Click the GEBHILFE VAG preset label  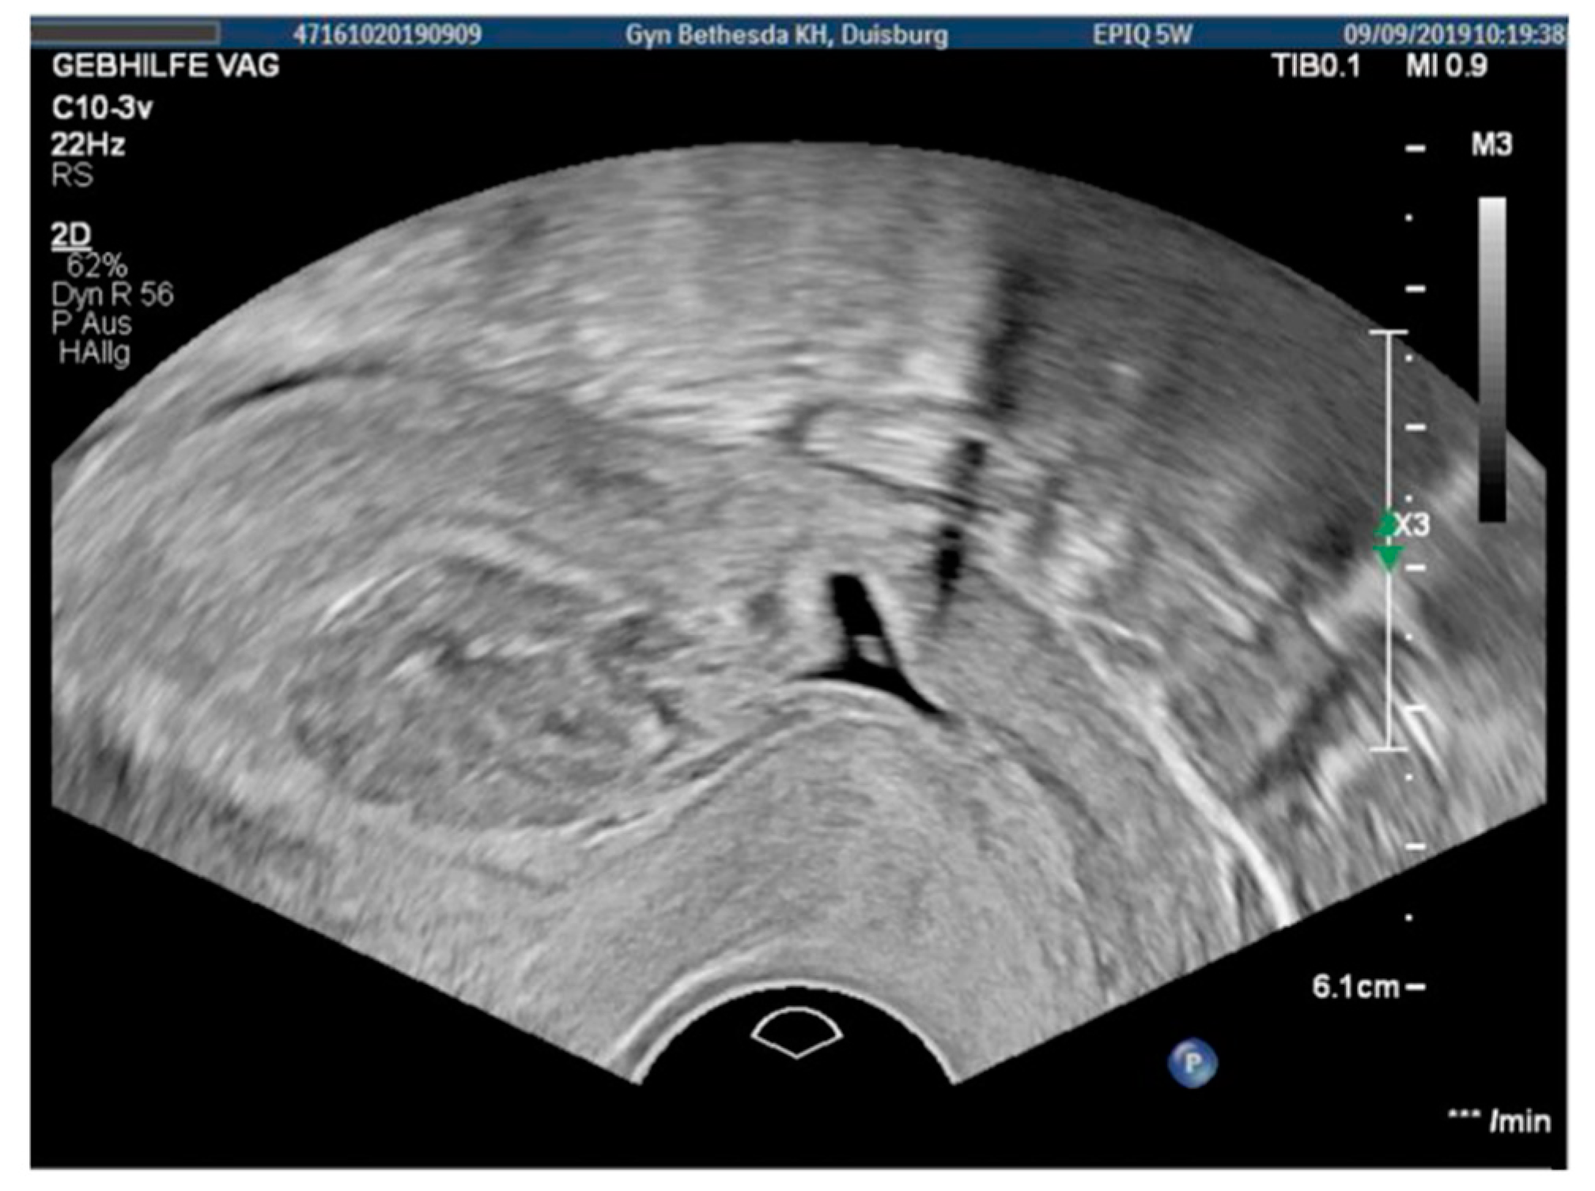tap(165, 66)
